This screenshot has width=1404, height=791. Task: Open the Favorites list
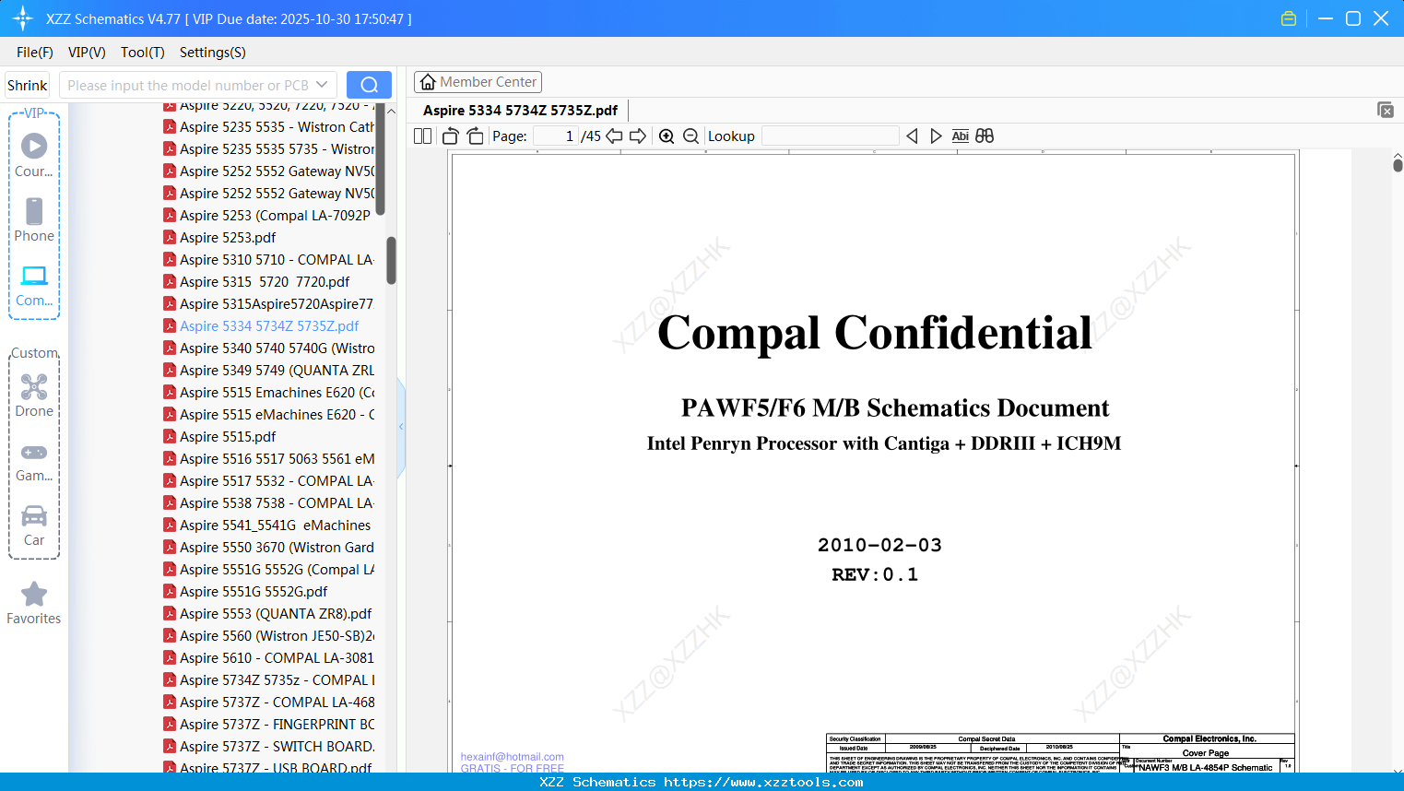pyautogui.click(x=34, y=603)
